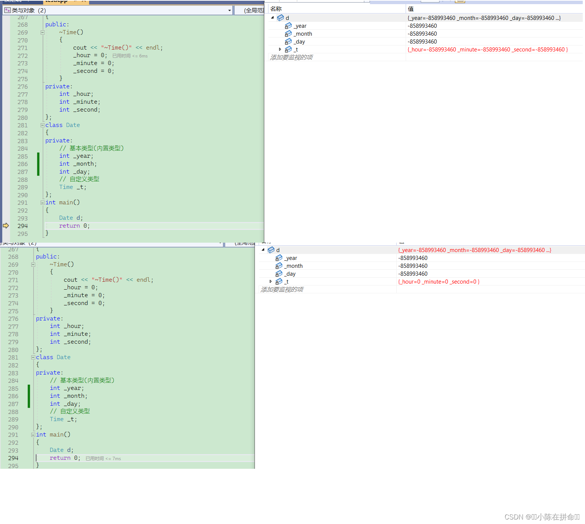The height and width of the screenshot is (524, 585).
Task: Select the _month value in the lower watch panel
Action: (413, 266)
